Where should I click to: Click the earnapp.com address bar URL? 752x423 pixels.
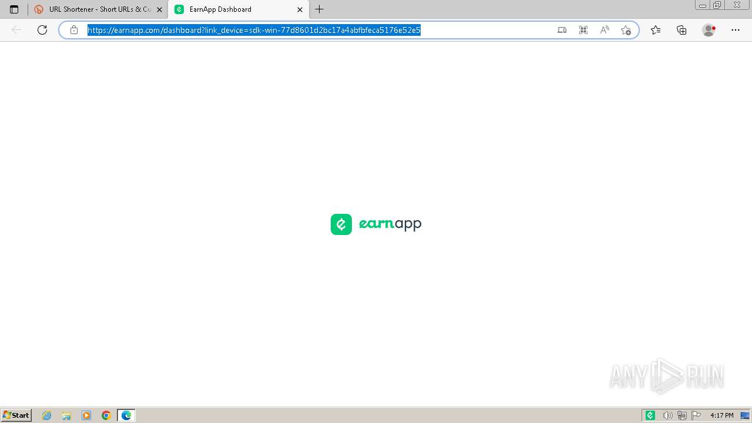pyautogui.click(x=254, y=30)
